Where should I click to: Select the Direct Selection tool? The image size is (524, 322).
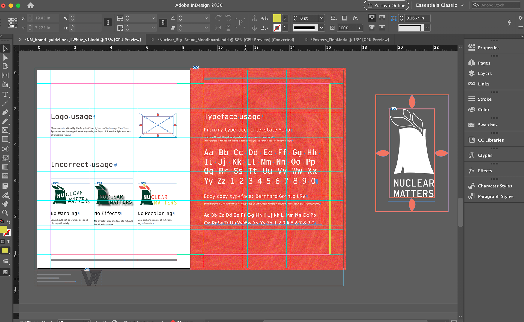[5, 57]
